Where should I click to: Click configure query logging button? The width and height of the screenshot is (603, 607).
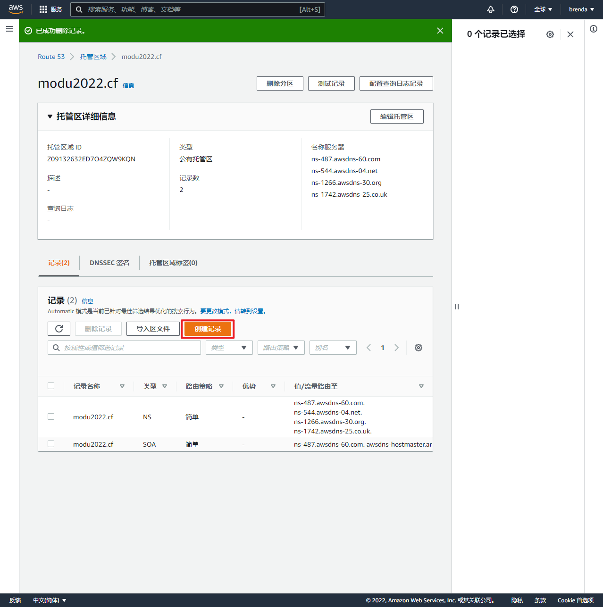pos(396,83)
